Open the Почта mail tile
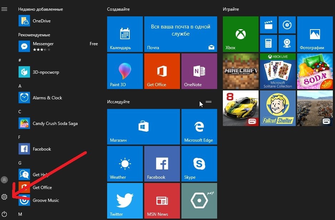 180,34
